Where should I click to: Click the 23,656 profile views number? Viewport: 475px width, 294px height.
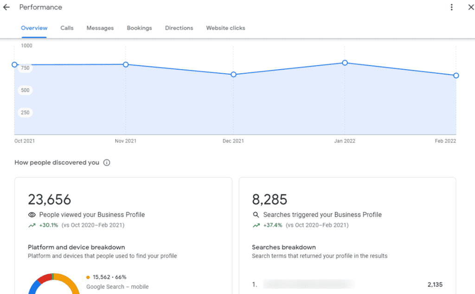click(49, 199)
